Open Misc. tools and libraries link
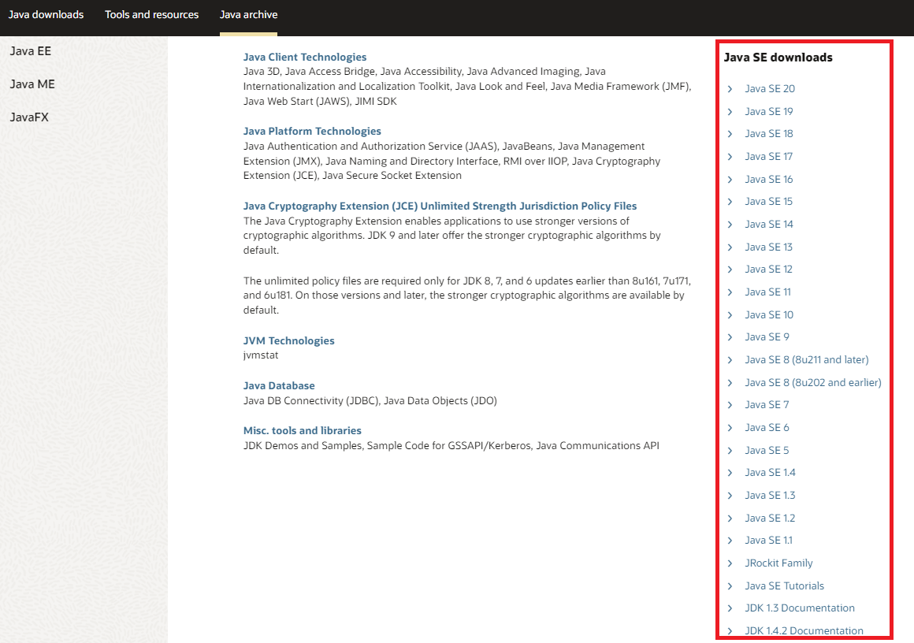The width and height of the screenshot is (914, 643). (302, 430)
